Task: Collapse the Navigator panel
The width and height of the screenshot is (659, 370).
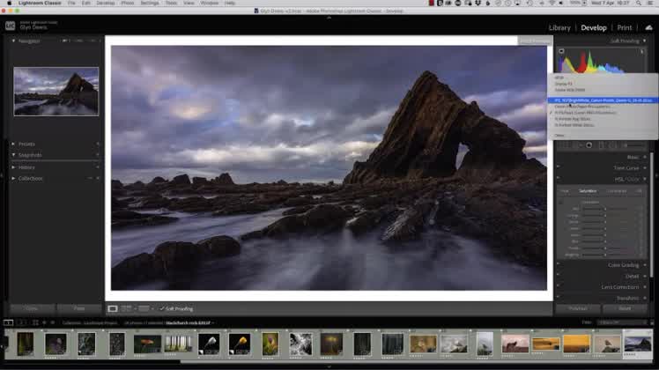Action: click(13, 41)
